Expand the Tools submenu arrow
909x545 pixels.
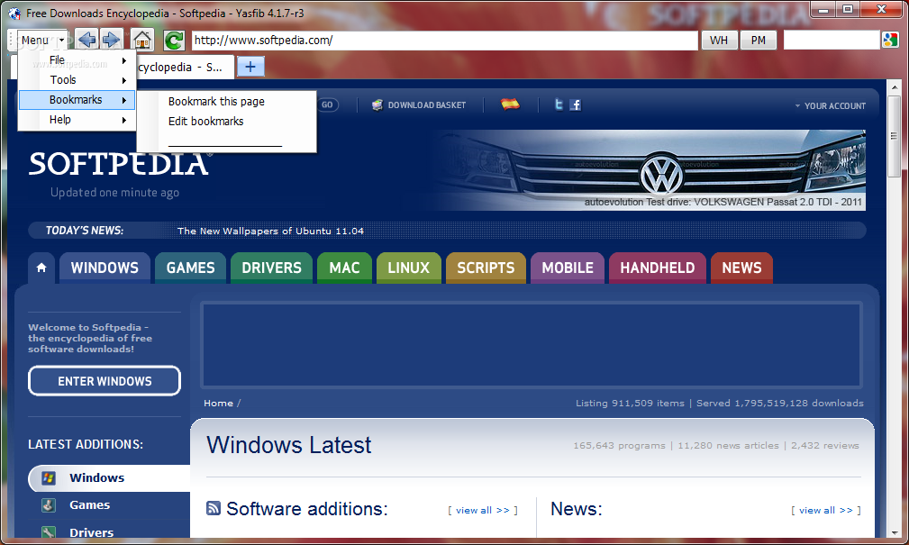[x=124, y=80]
